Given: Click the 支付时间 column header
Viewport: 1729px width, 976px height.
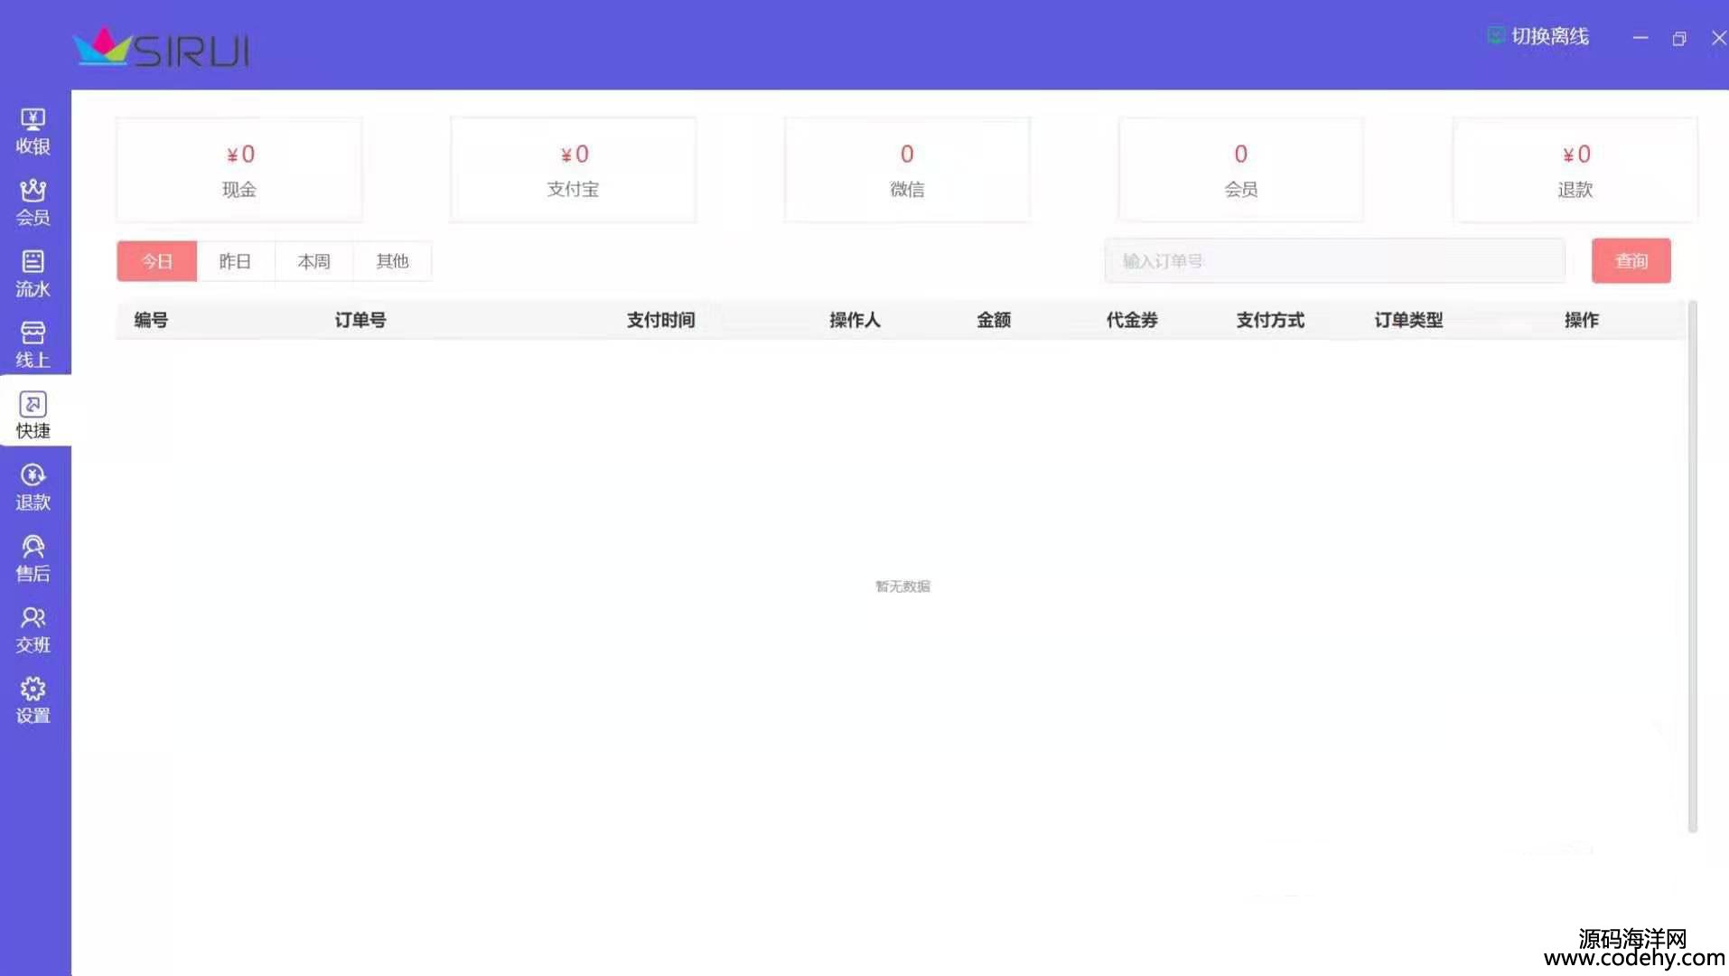Looking at the screenshot, I should [660, 320].
